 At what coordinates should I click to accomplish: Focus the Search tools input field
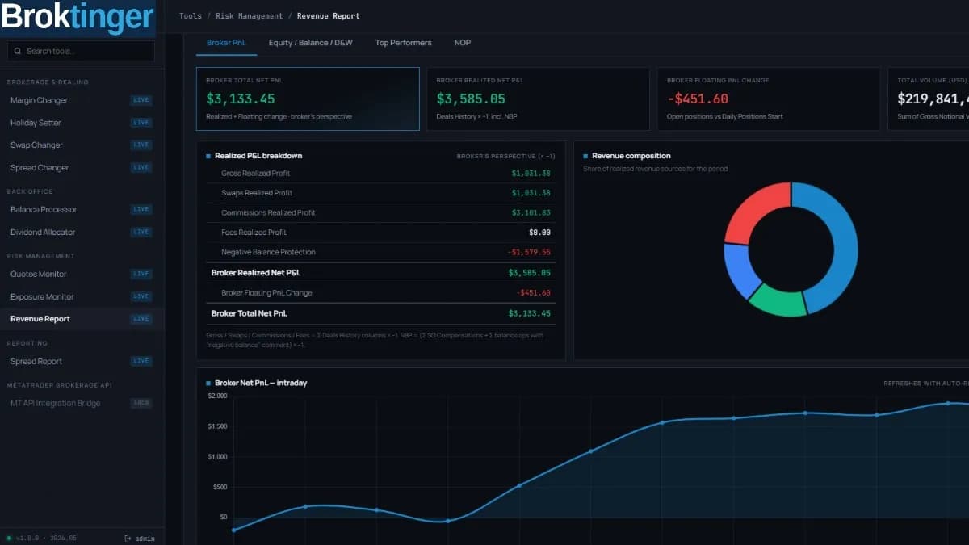point(81,51)
